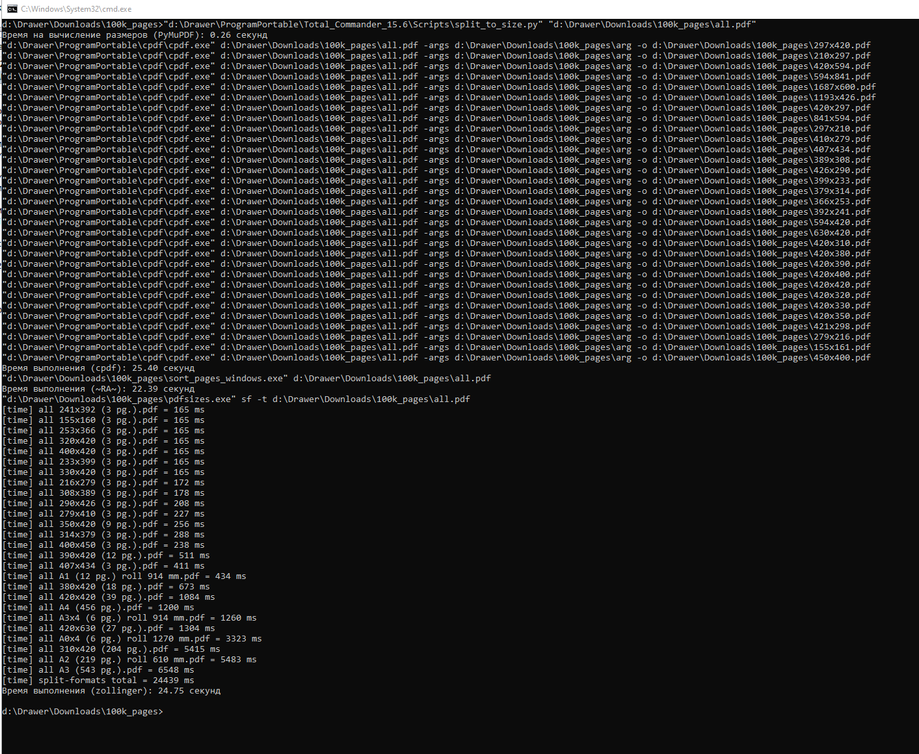Screen dimensions: 919x754
Task: Click output file name "421x298.pdf"
Action: pos(842,327)
